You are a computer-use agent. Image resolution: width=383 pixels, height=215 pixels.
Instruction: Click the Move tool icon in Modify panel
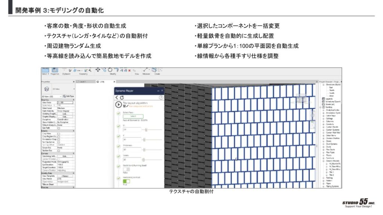[98, 70]
